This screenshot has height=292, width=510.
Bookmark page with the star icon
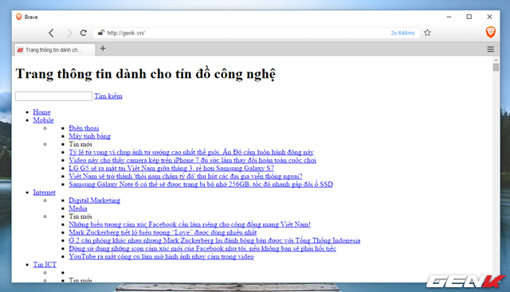coord(427,33)
